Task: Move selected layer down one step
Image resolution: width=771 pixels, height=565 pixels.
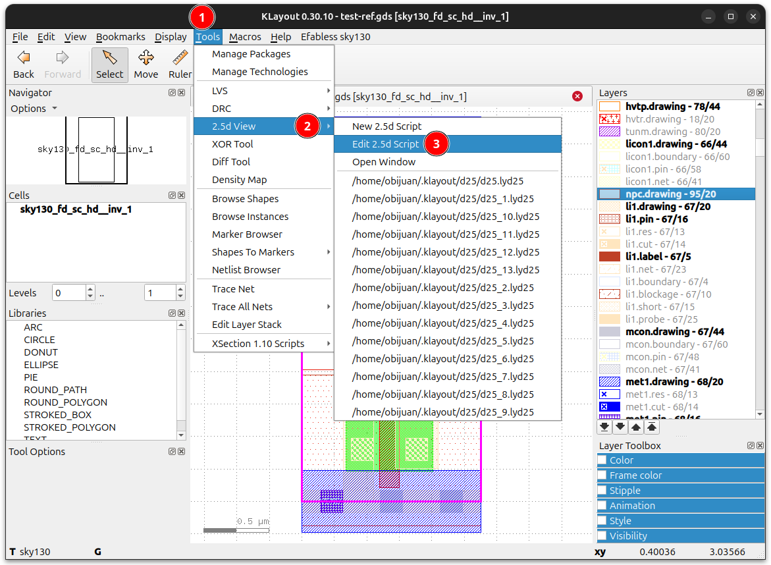Action: click(x=620, y=427)
